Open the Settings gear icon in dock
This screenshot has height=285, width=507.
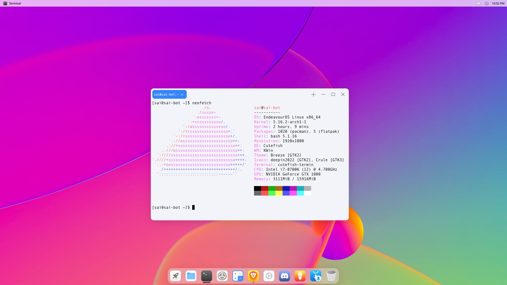222,276
